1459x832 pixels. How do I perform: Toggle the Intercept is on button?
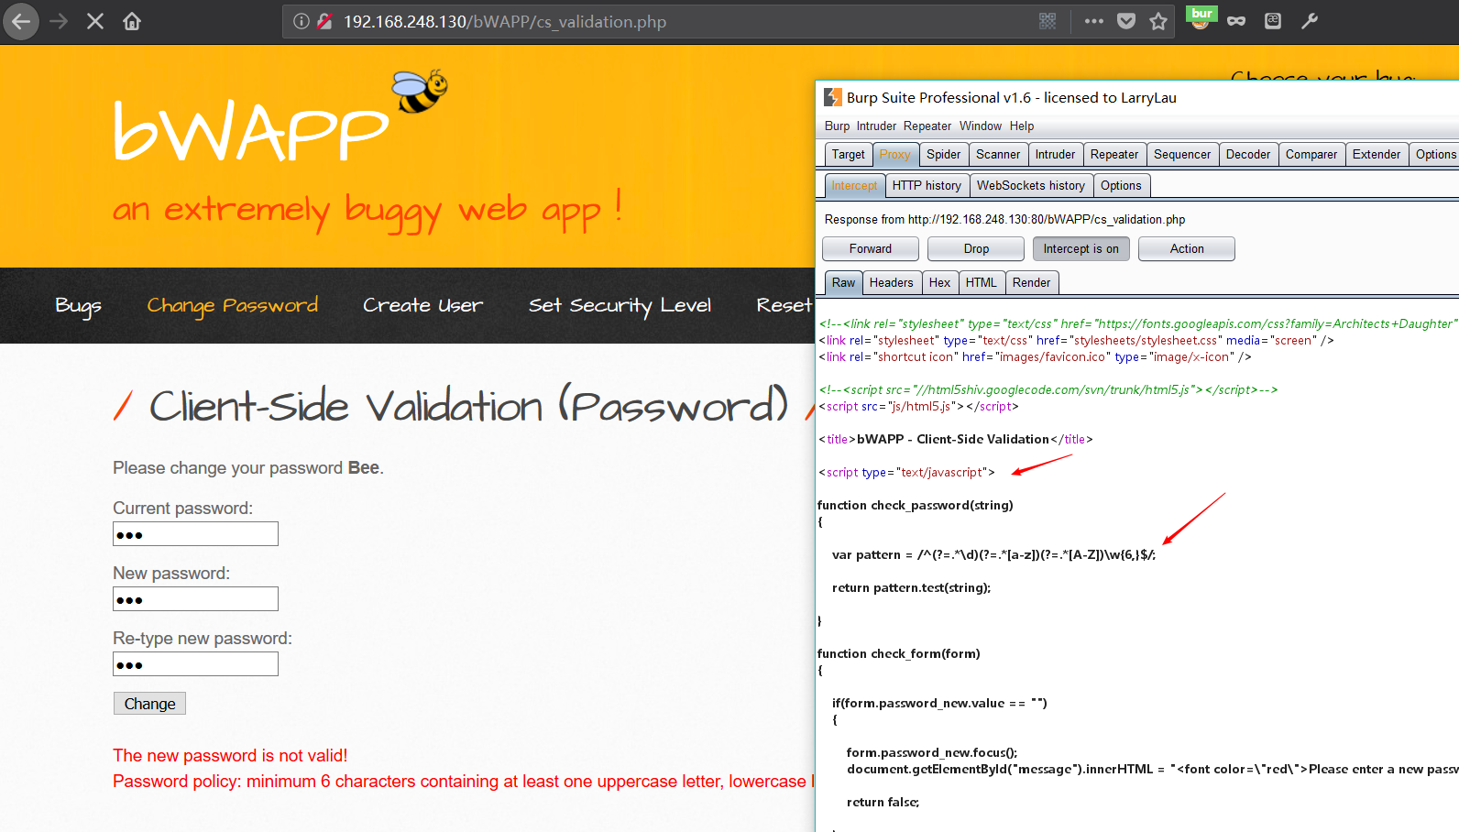[x=1081, y=249]
